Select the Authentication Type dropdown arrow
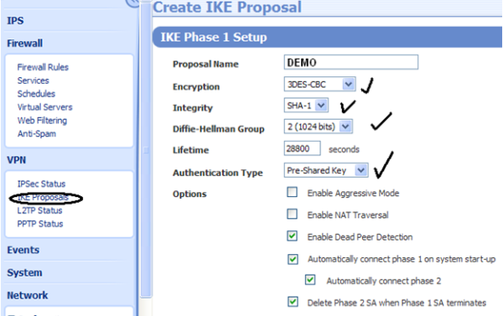Image resolution: width=503 pixels, height=316 pixels. click(x=360, y=170)
